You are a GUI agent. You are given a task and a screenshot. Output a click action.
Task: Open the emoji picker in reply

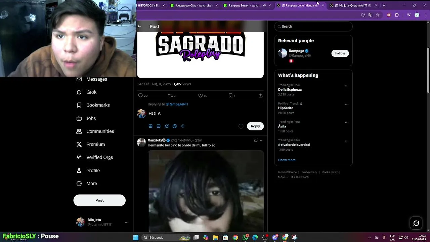[175, 126]
